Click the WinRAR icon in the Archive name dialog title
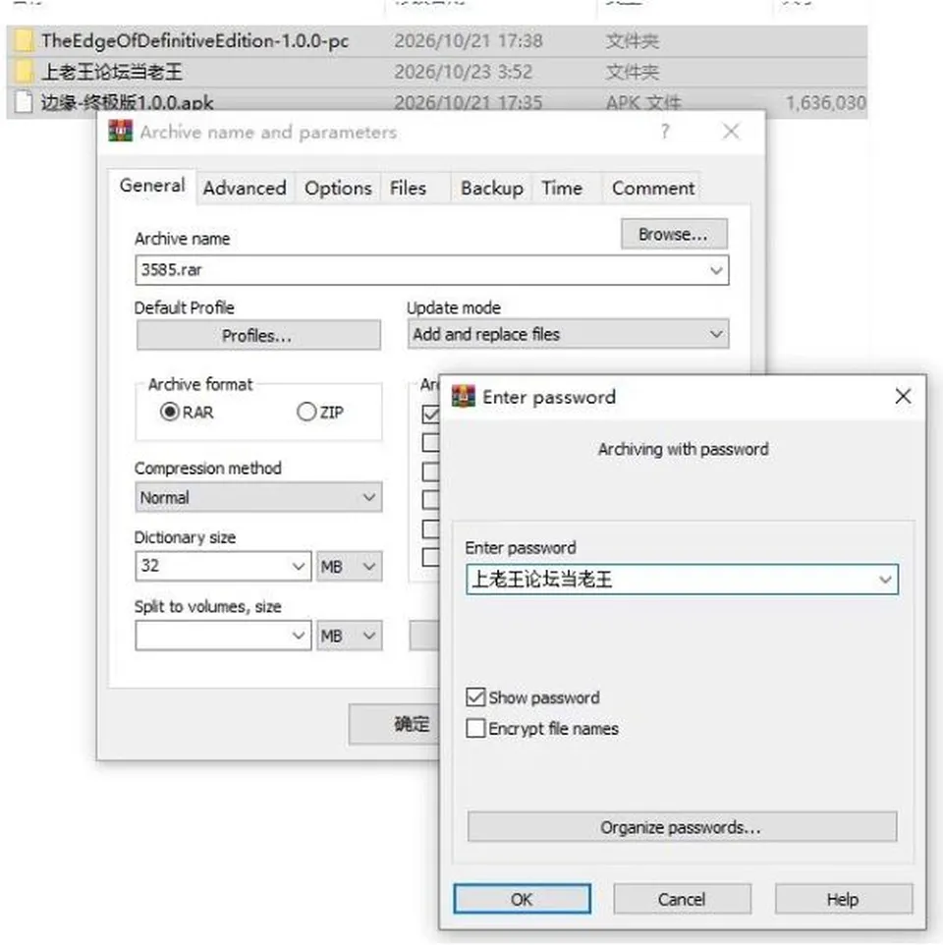 click(x=121, y=131)
